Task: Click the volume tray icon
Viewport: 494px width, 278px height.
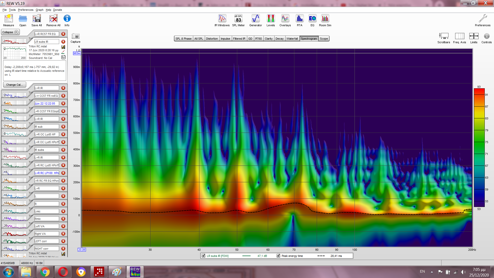Action: pyautogui.click(x=463, y=272)
